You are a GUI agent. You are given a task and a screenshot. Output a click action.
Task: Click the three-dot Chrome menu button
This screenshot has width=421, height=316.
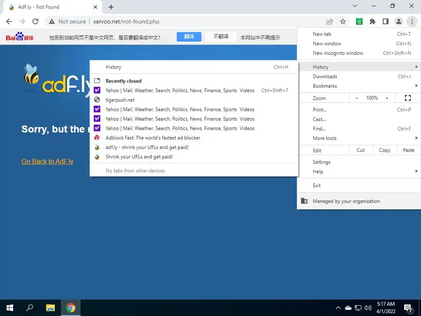point(412,21)
